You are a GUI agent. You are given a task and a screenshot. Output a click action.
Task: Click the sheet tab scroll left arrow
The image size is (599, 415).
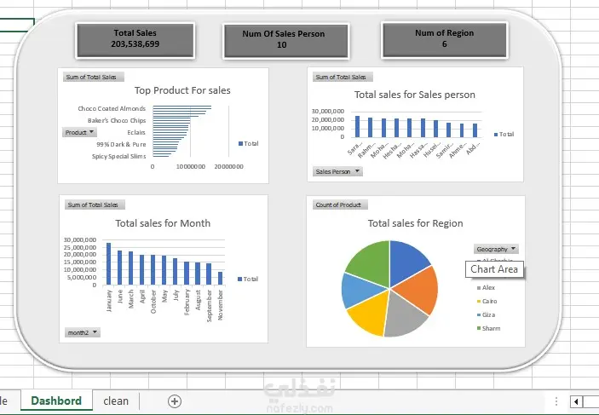pyautogui.click(x=576, y=401)
